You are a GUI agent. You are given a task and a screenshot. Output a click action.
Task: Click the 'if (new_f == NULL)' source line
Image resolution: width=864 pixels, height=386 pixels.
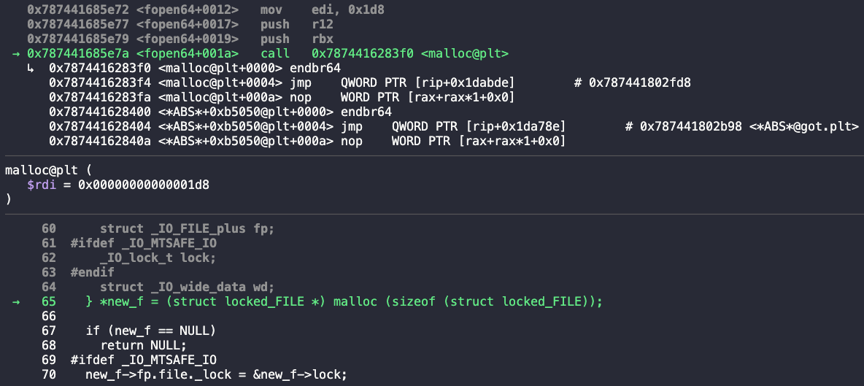150,331
